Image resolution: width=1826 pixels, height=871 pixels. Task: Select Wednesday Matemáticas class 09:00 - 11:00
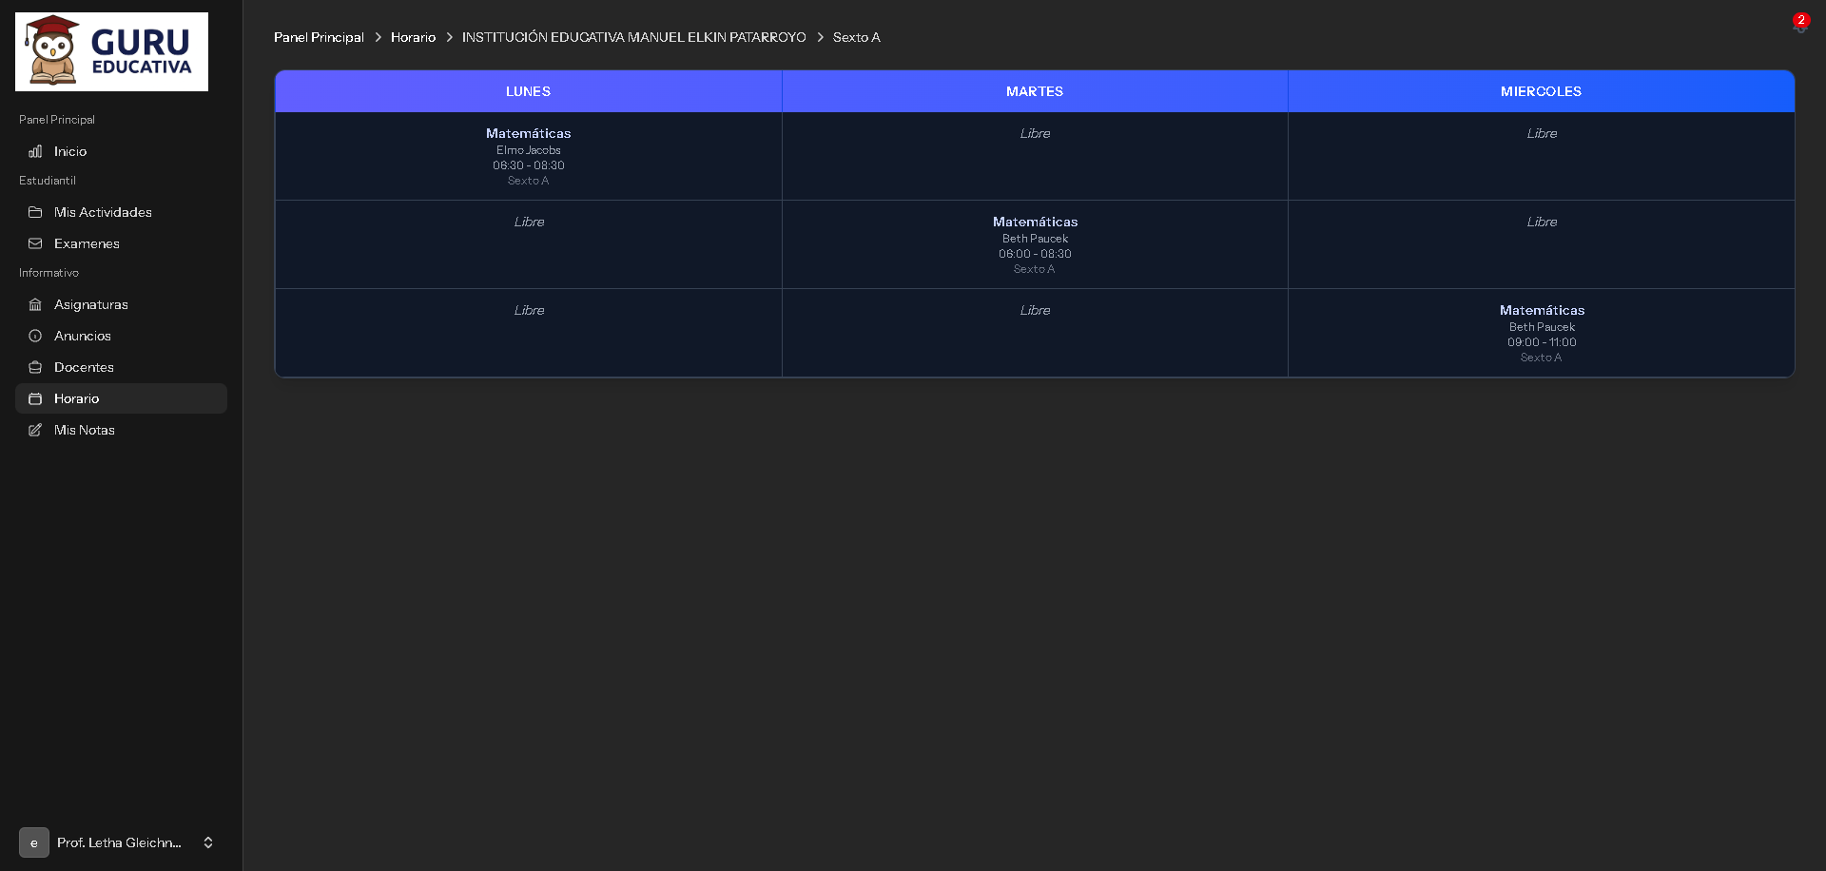[1541, 333]
